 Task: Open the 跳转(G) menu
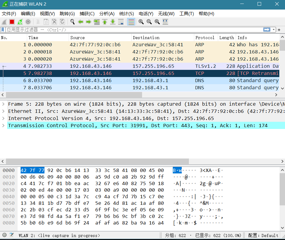[67, 14]
